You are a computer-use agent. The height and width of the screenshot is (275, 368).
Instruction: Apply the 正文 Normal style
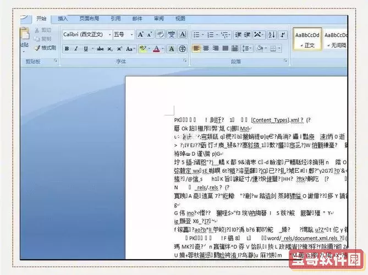click(307, 39)
